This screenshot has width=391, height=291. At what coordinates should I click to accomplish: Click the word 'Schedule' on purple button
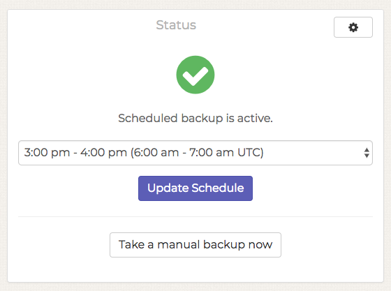coord(218,188)
